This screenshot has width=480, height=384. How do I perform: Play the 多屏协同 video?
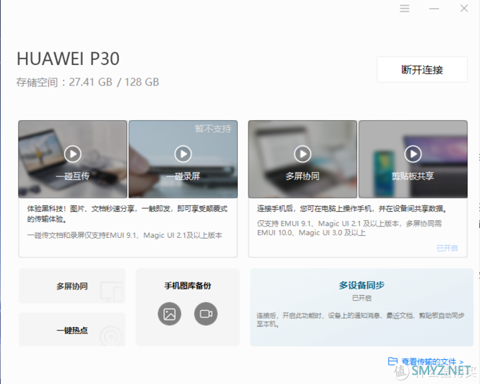pos(302,154)
